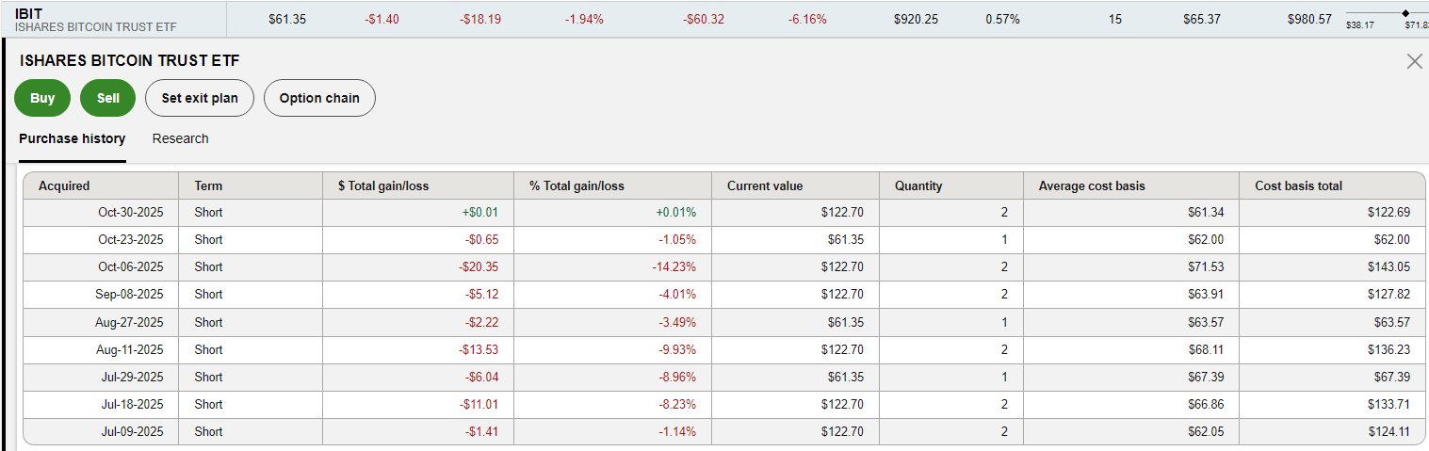Viewport: 1429px width, 451px height.
Task: Click the Cost basis total header
Action: click(x=1298, y=185)
